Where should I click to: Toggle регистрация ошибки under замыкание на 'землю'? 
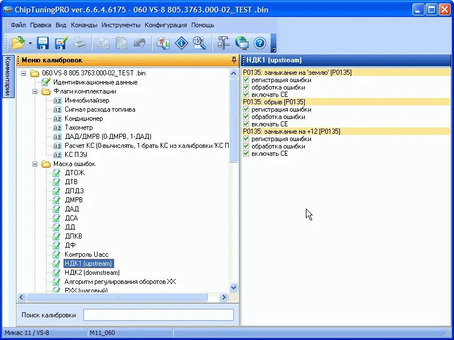[246, 80]
